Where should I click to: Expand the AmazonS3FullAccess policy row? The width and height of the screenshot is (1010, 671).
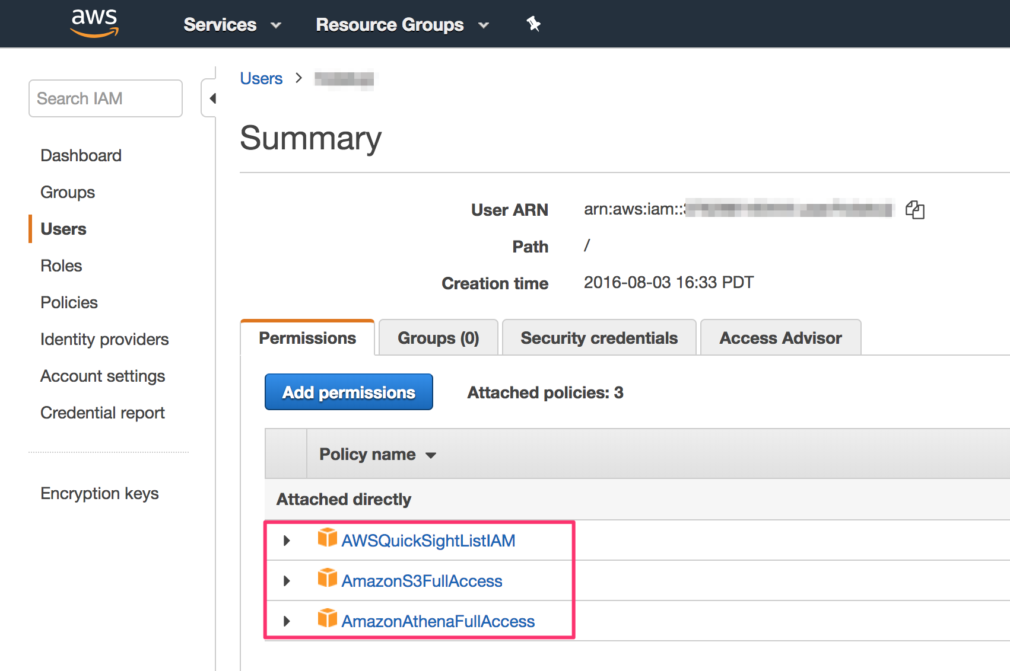287,581
